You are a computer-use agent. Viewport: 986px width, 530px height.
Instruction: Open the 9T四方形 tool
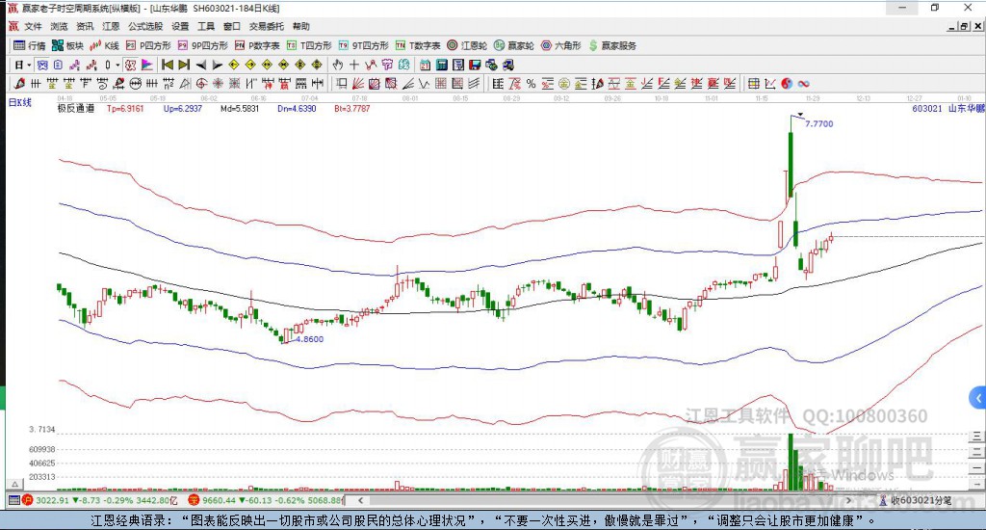click(x=363, y=45)
